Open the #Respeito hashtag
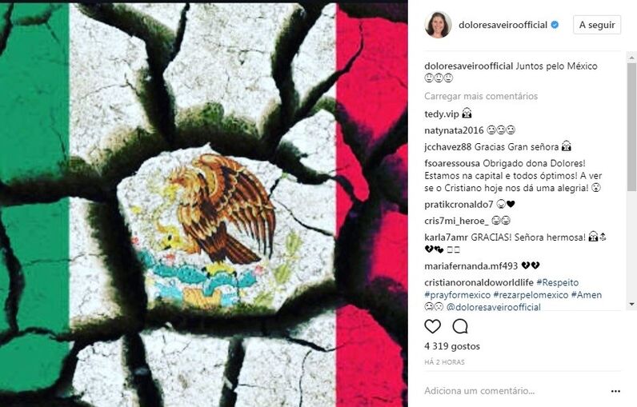This screenshot has width=637, height=407. pyautogui.click(x=557, y=282)
